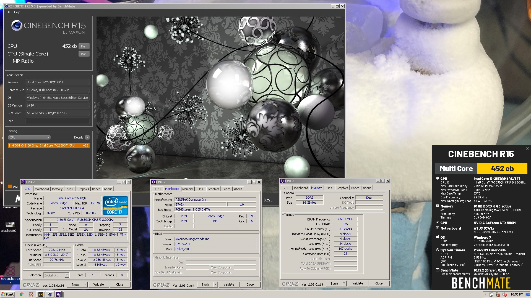The height and width of the screenshot is (298, 531).
Task: Run the multi-core CPU benchmark
Action: pyautogui.click(x=84, y=46)
